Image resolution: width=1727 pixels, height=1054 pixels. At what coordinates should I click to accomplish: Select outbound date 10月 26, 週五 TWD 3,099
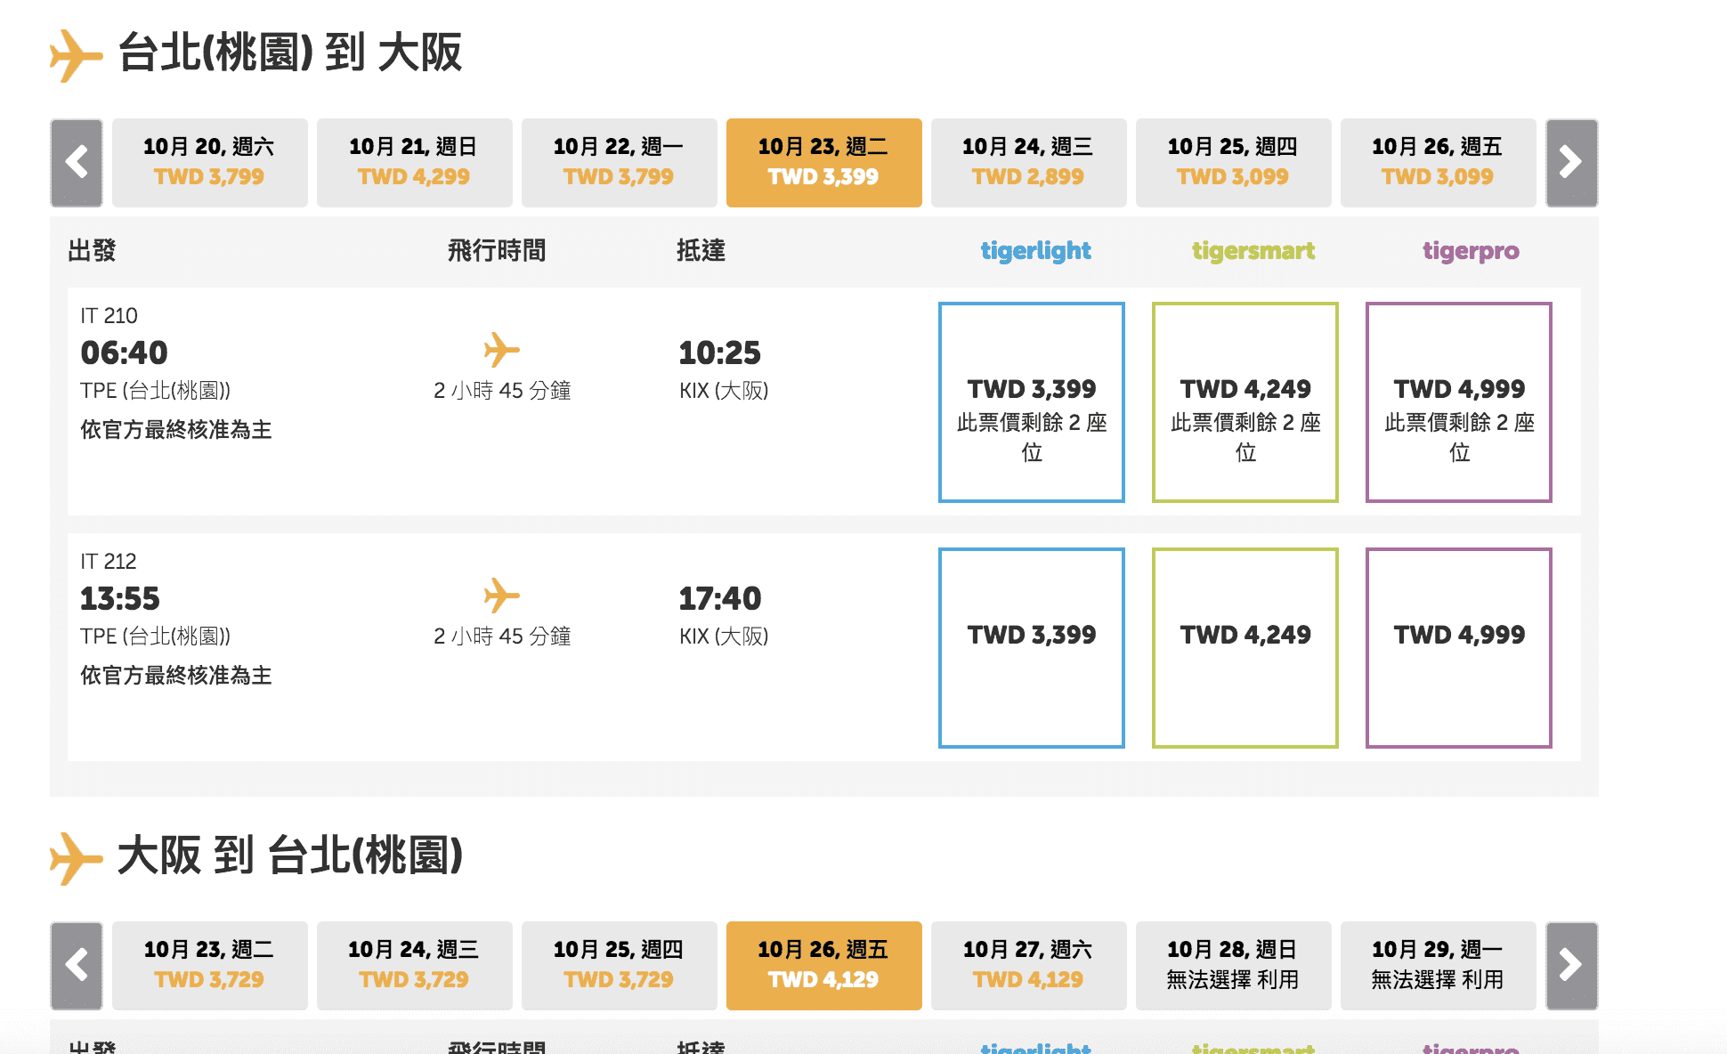tap(1439, 163)
